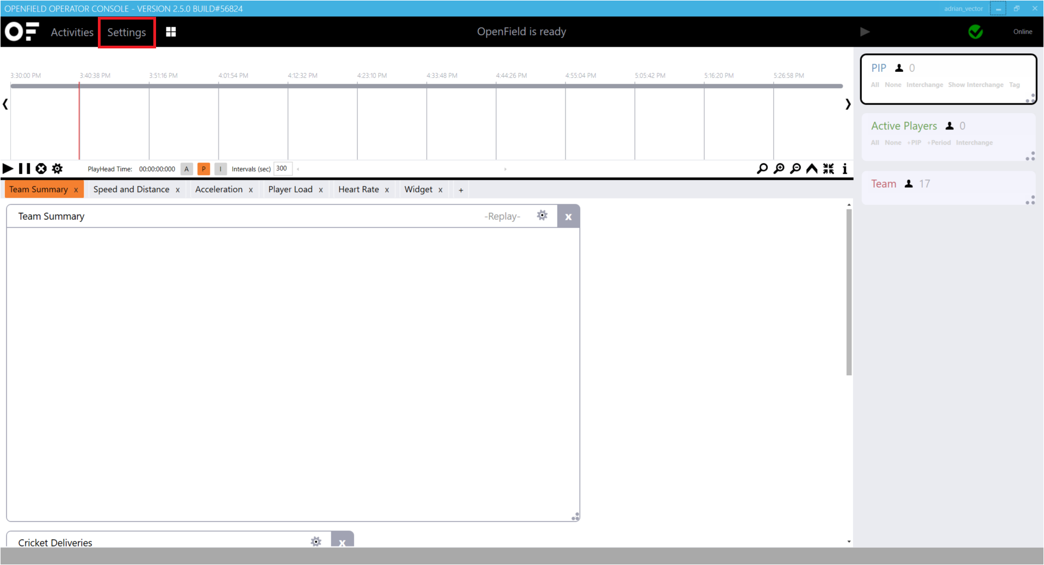Add a new dashboard tab with plus

(461, 190)
